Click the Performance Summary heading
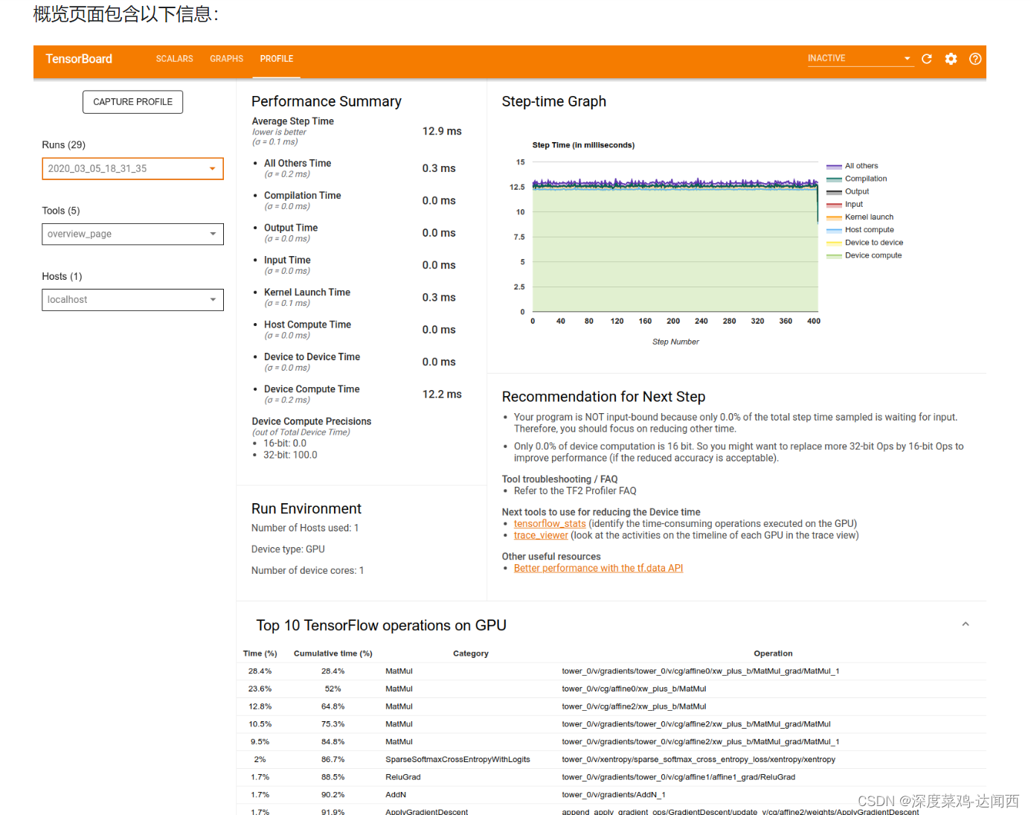The image size is (1031, 815). (327, 102)
